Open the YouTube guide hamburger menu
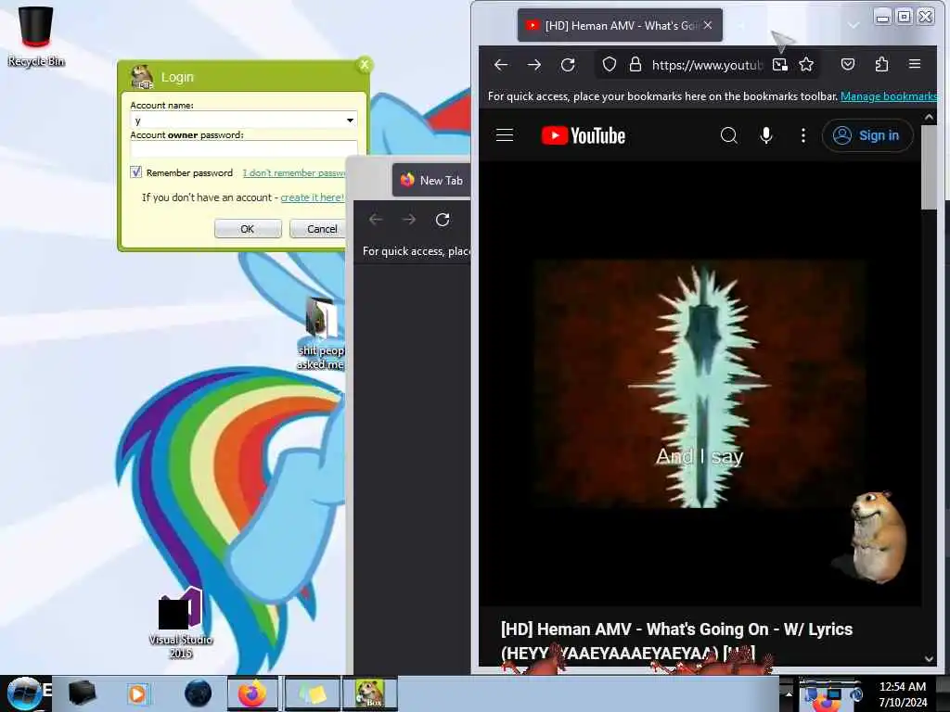The image size is (950, 712). [x=505, y=135]
